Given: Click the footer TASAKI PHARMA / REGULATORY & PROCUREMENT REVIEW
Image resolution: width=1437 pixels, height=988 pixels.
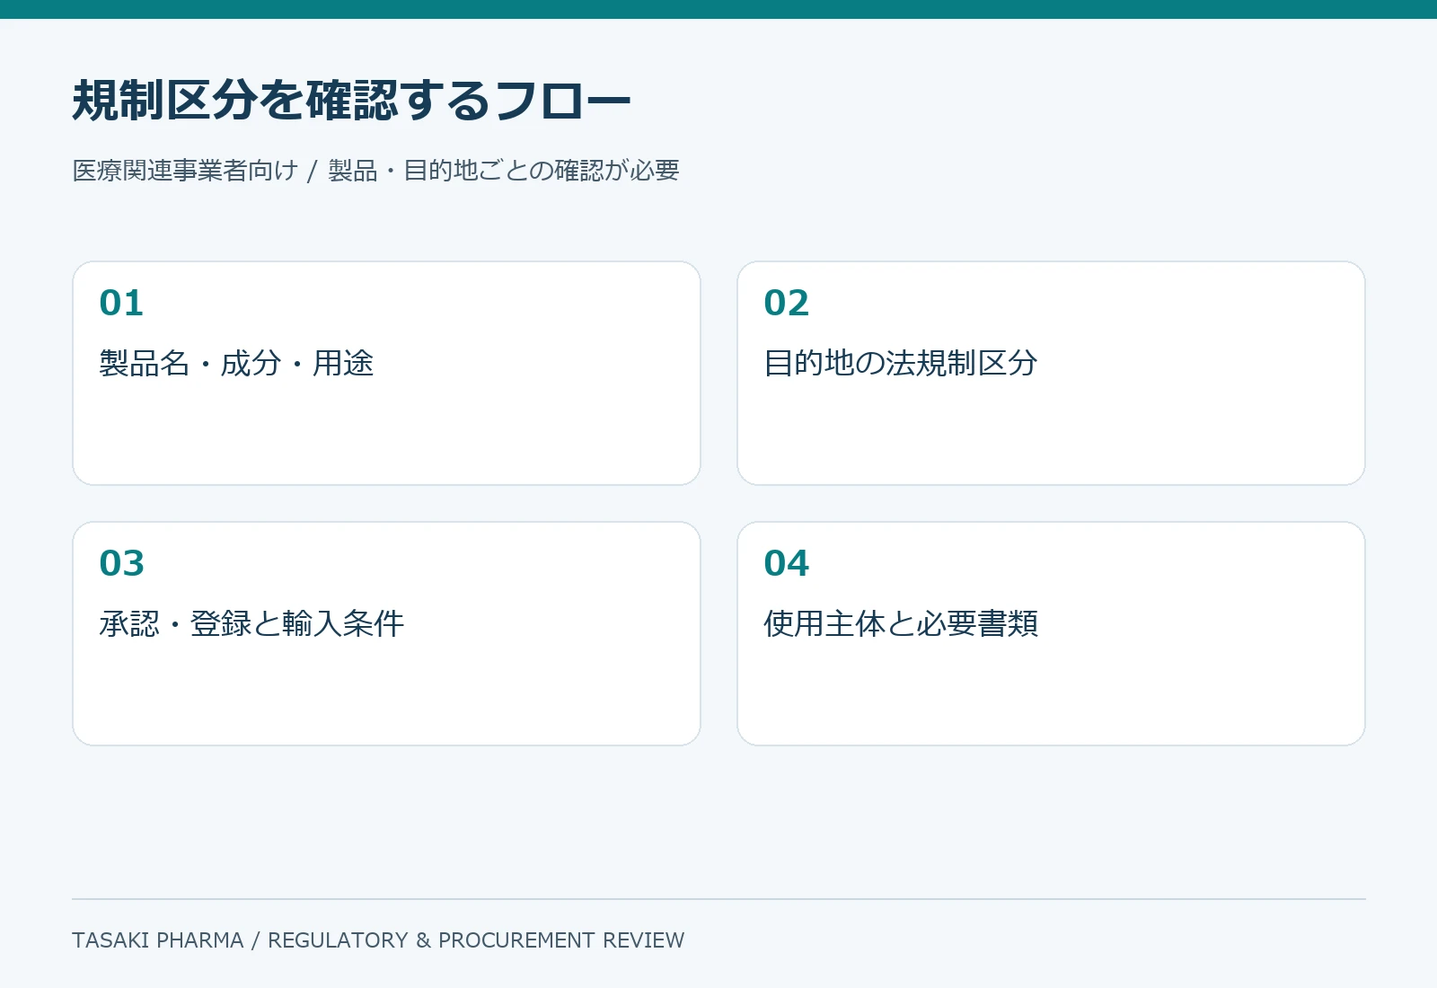Looking at the screenshot, I should [x=378, y=940].
